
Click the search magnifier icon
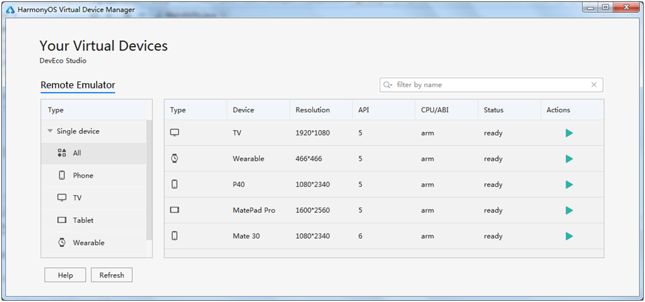[x=387, y=85]
